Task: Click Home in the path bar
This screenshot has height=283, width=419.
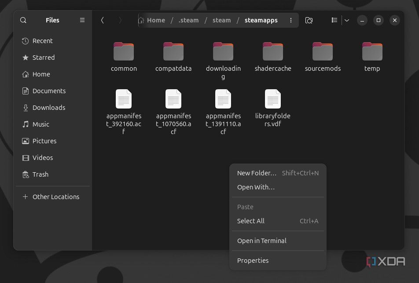Action: 156,20
